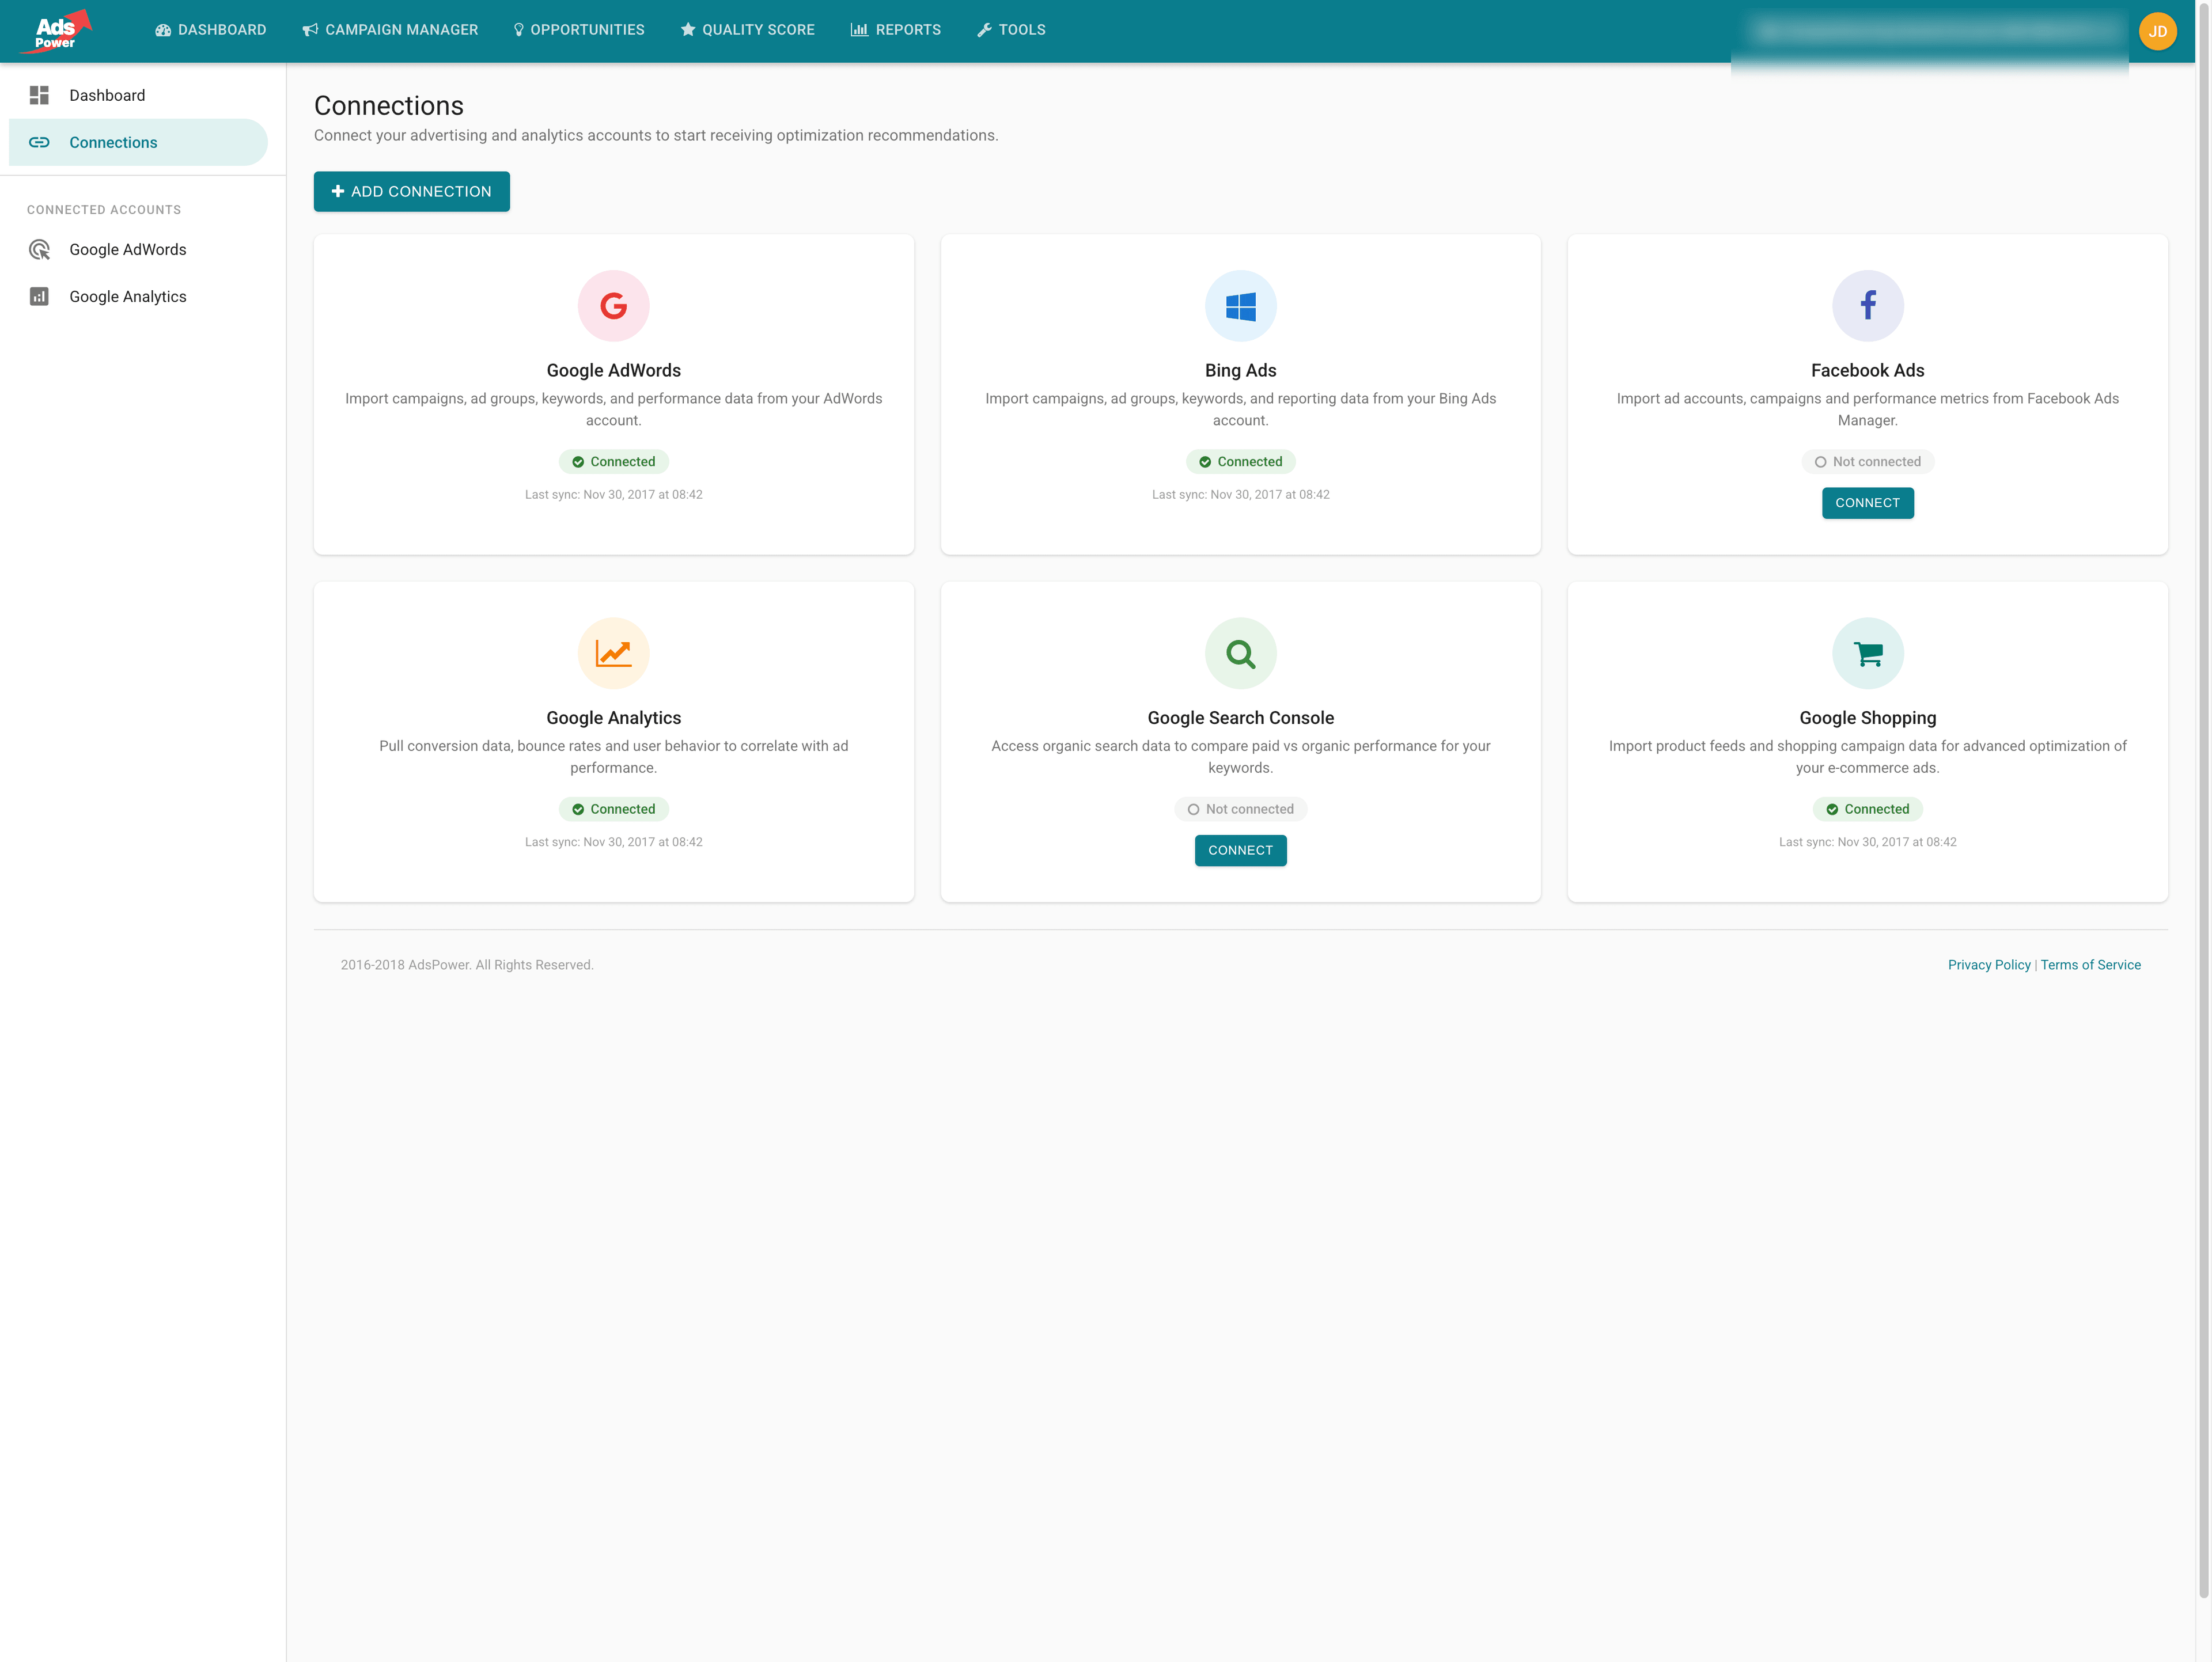Click the Tools wrench icon
The width and height of the screenshot is (2212, 1662).
tap(984, 30)
